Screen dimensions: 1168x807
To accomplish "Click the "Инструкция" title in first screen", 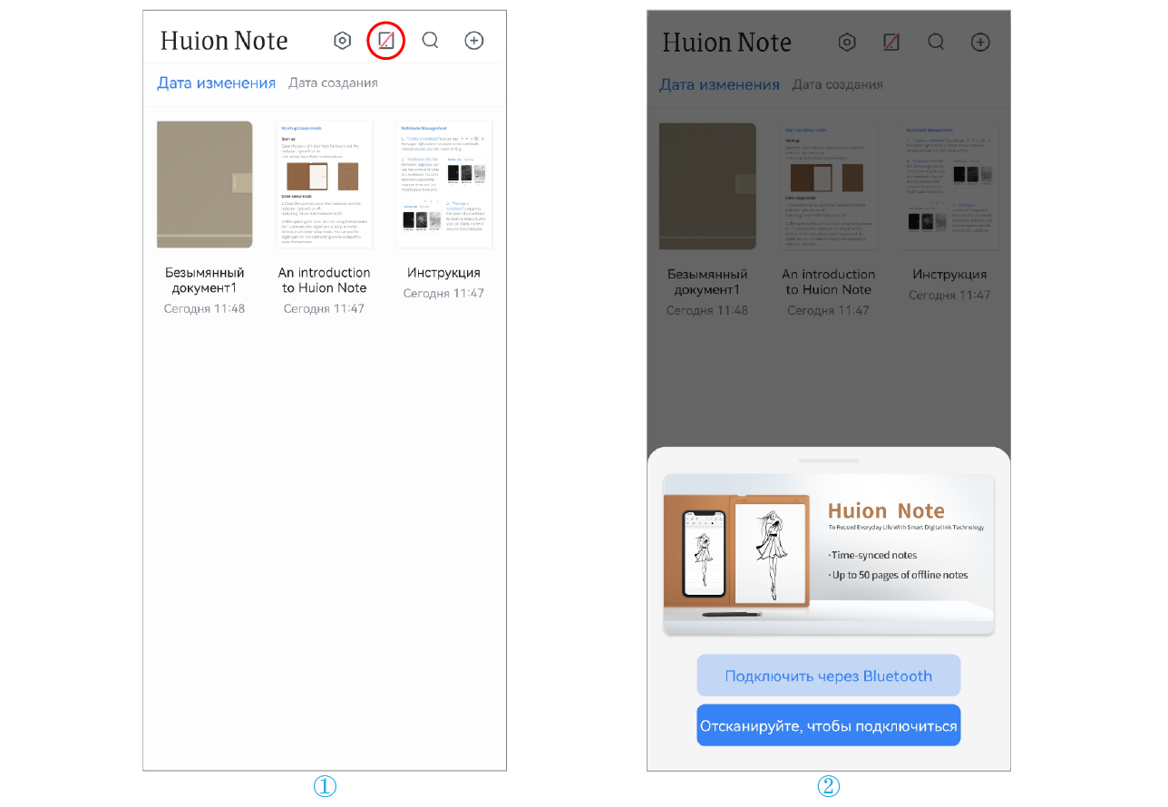I will tap(444, 273).
